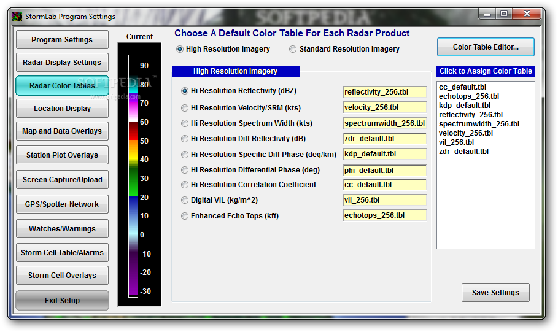Open the Color Table Editor
Image resolution: width=558 pixels, height=332 pixels.
486,47
